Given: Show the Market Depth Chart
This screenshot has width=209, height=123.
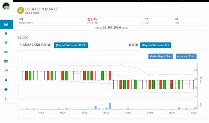Looking at the screenshot, I should (161, 57).
